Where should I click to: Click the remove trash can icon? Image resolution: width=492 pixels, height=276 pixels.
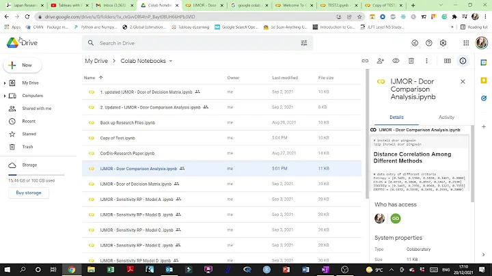pyautogui.click(x=411, y=61)
